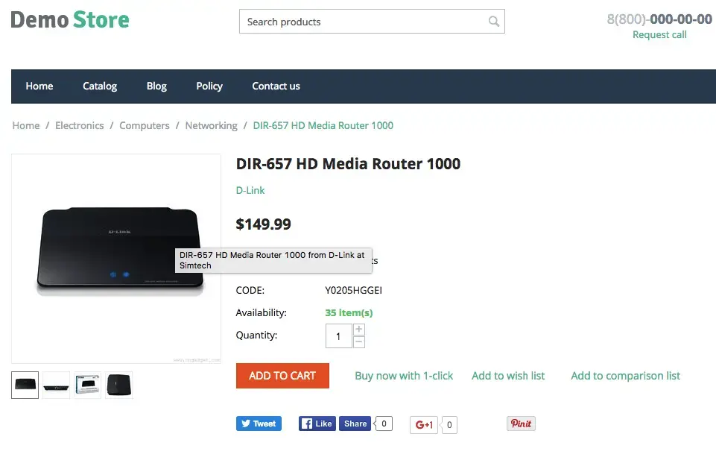Click the Pinterest Pin it button
Screen dimensions: 716x466
point(521,424)
